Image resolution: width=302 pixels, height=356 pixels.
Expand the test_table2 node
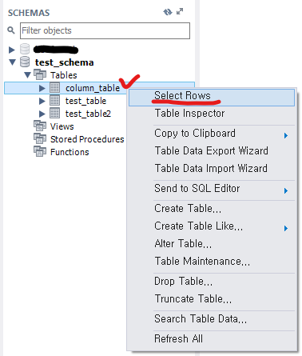click(x=42, y=114)
